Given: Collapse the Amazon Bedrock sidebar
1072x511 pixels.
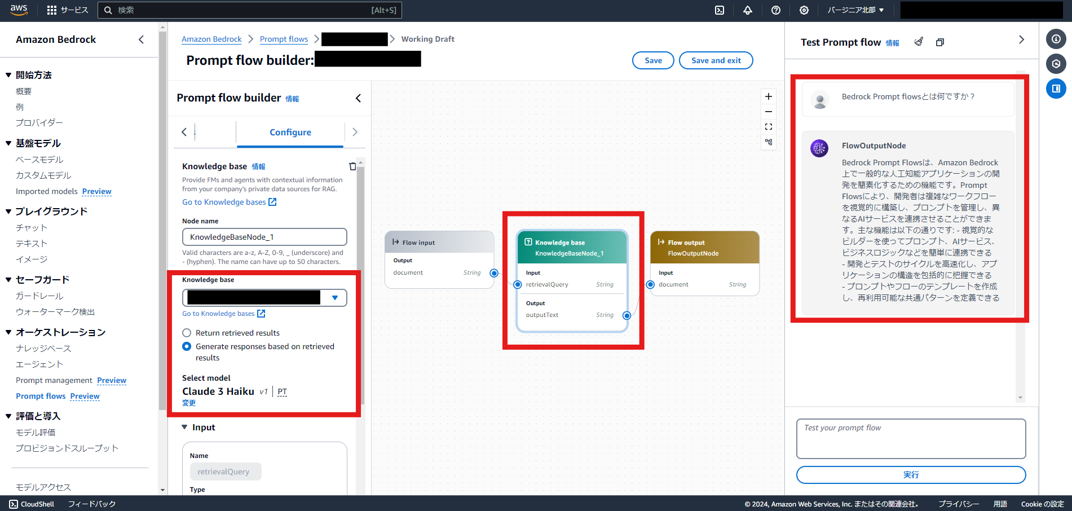Looking at the screenshot, I should click(141, 39).
